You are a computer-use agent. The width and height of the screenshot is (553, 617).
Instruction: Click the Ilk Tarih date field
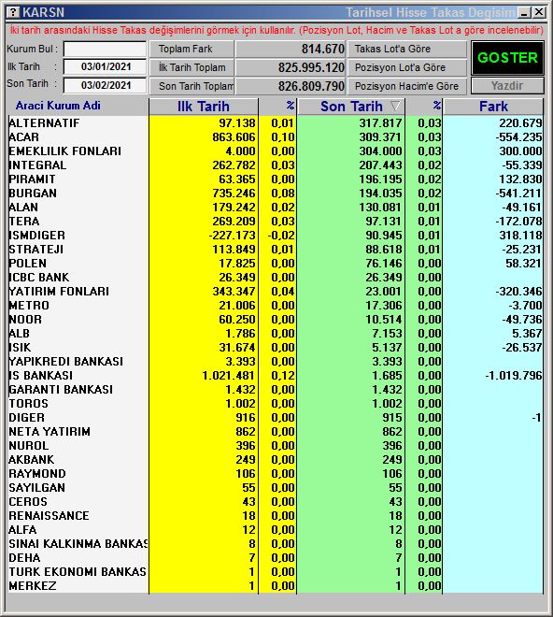tap(105, 66)
